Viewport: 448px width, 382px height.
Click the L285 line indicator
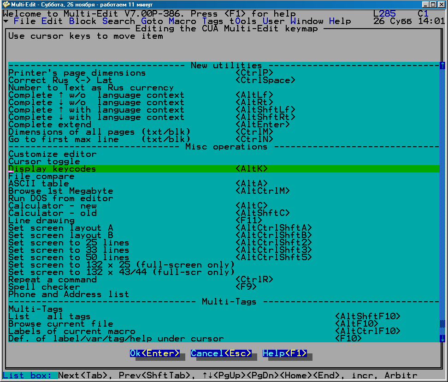pyautogui.click(x=384, y=14)
